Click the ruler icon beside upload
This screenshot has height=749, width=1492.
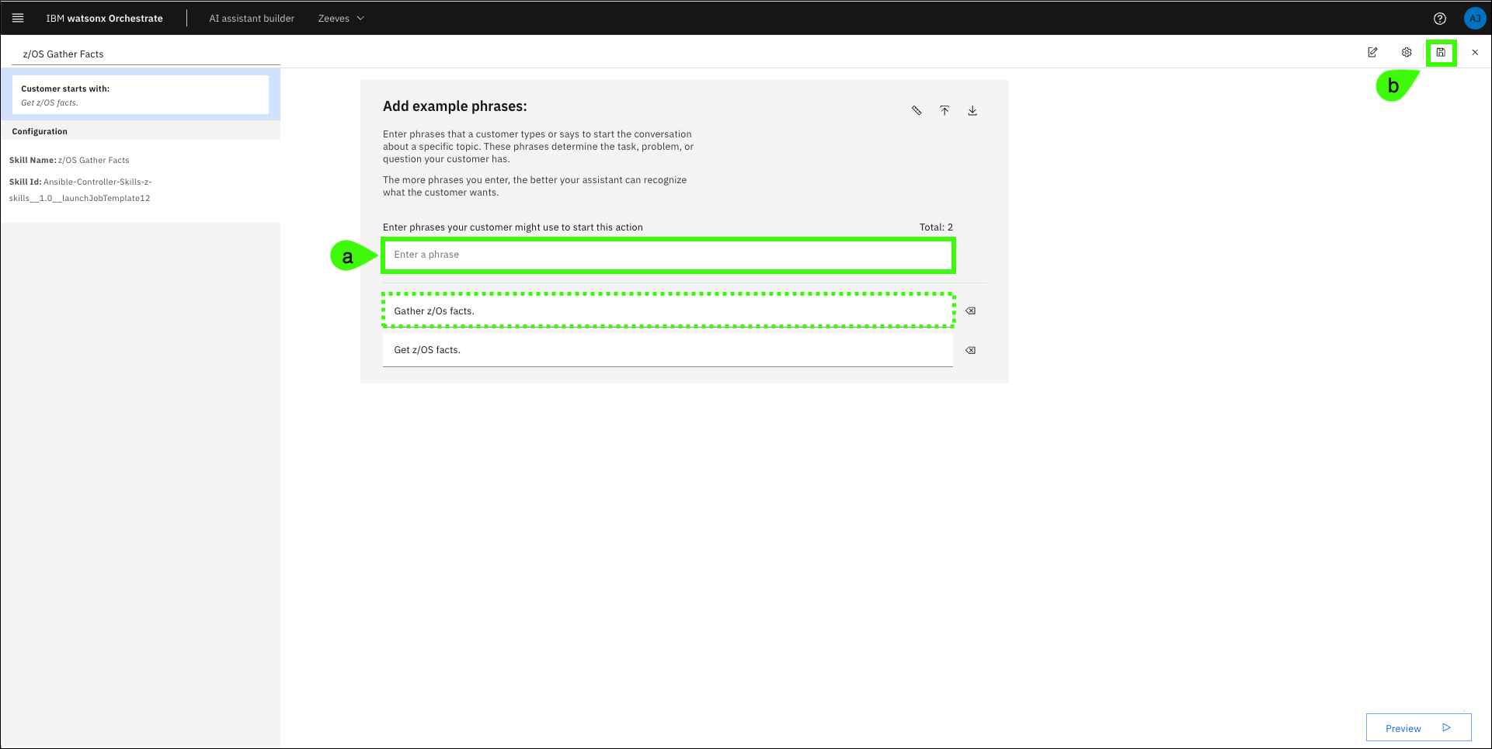tap(916, 111)
